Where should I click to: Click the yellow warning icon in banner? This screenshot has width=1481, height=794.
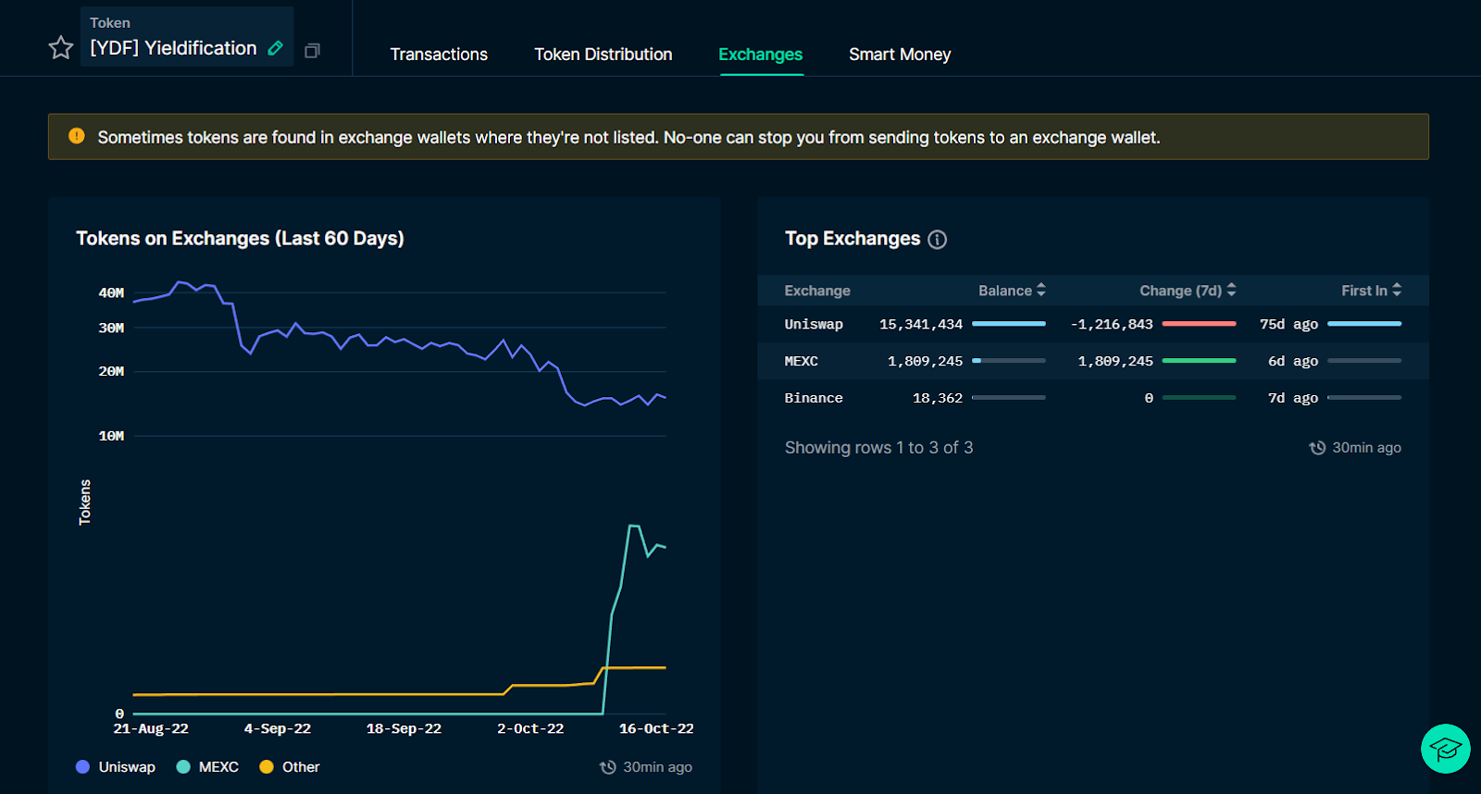click(x=77, y=136)
